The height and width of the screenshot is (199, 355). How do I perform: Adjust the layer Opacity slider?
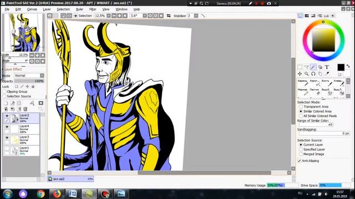pos(29,81)
